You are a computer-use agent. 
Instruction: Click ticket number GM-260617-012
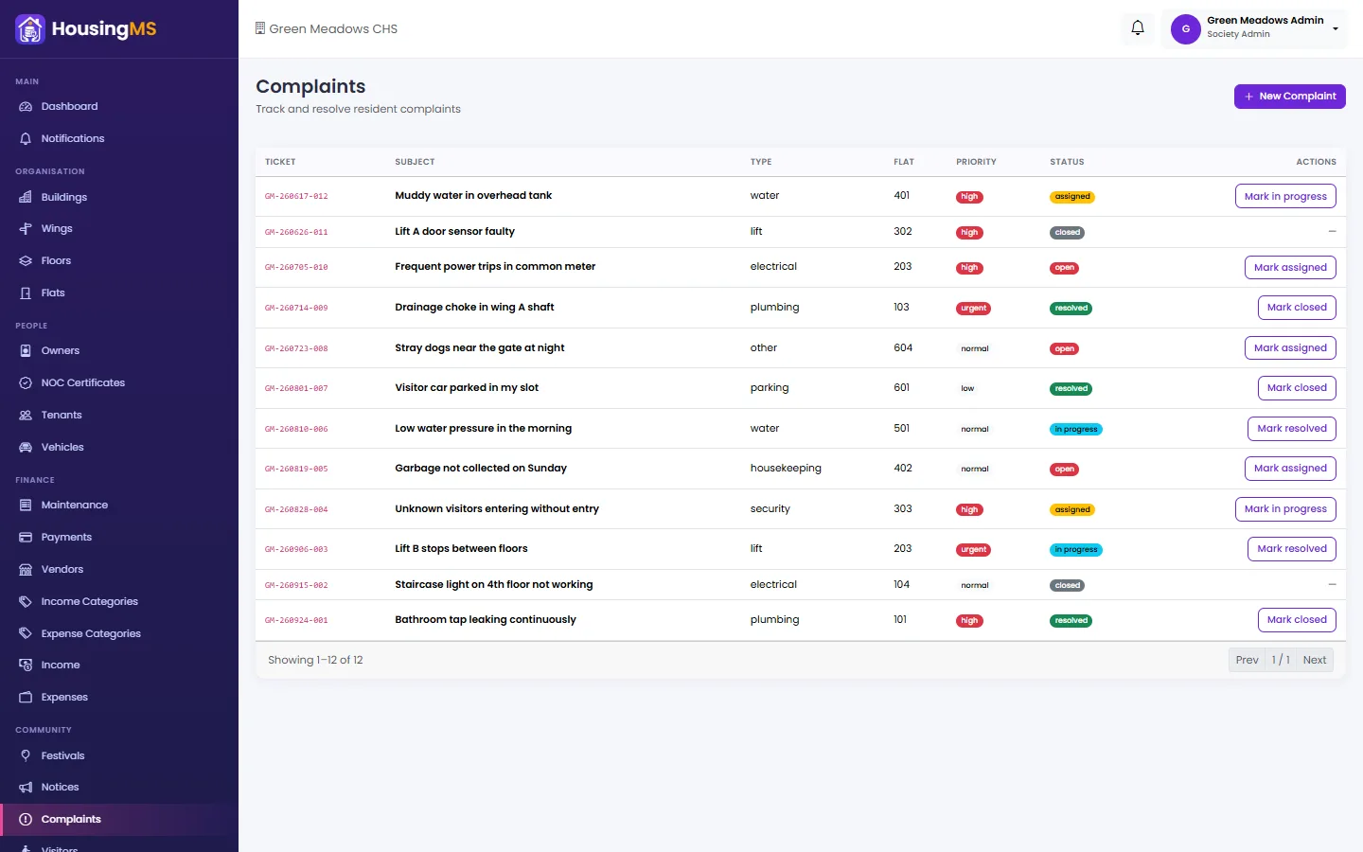tap(296, 197)
